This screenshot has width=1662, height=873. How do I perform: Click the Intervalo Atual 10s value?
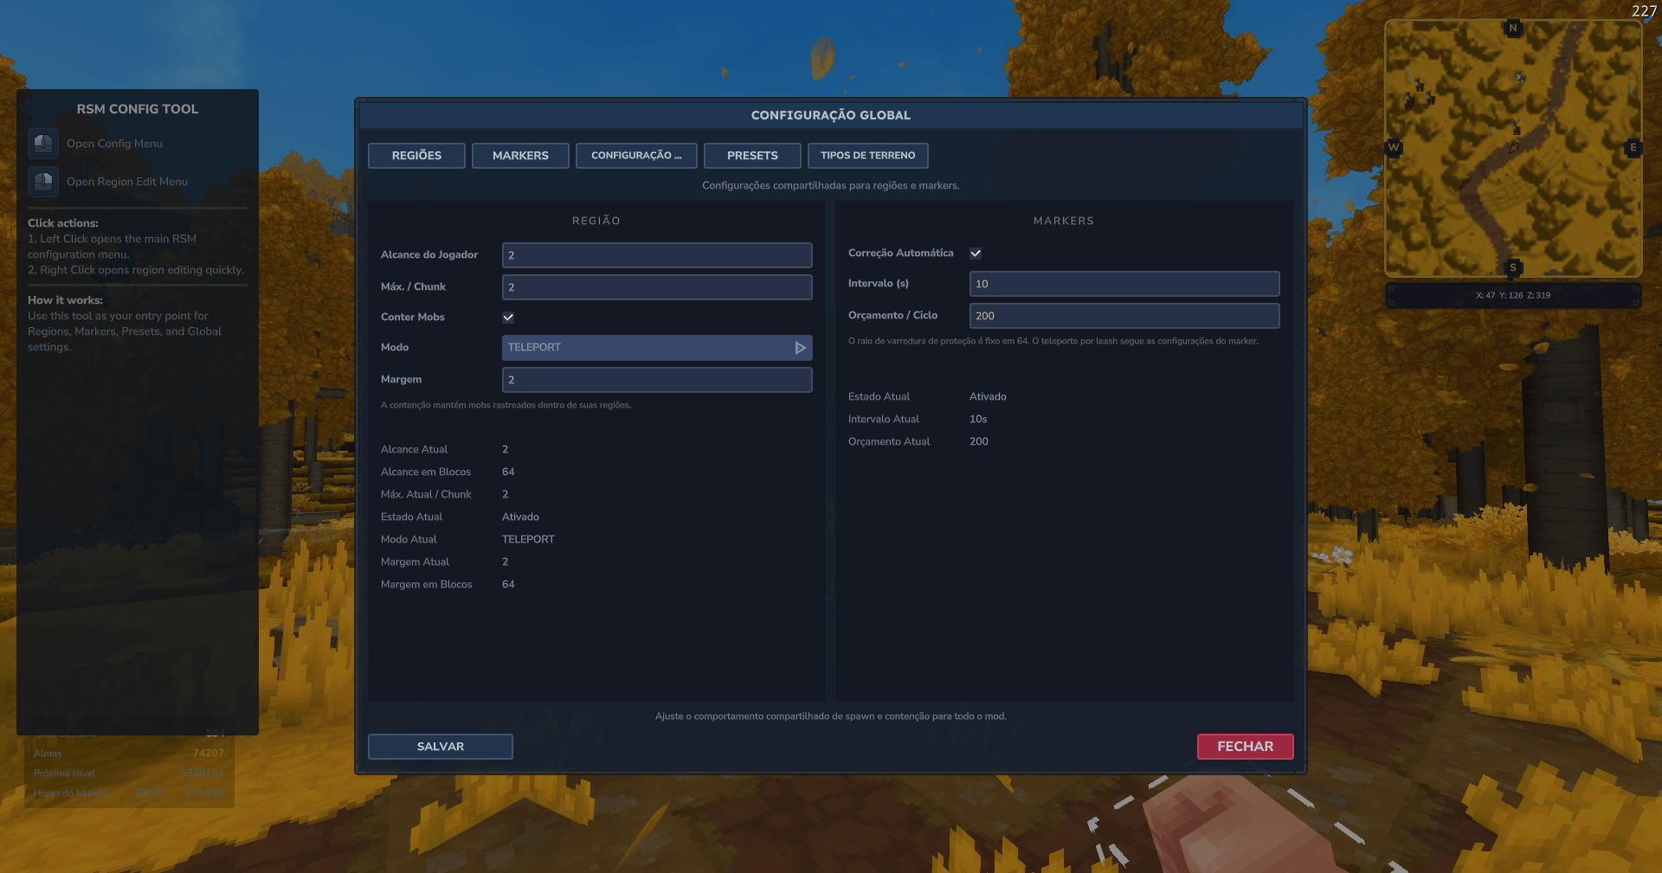978,420
